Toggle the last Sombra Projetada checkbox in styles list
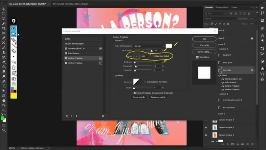The image size is (266, 150). (x=66, y=63)
